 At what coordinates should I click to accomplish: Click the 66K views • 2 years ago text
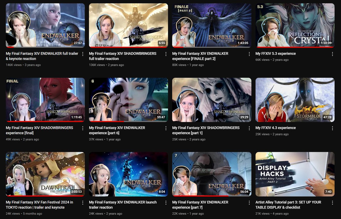pos(272,60)
